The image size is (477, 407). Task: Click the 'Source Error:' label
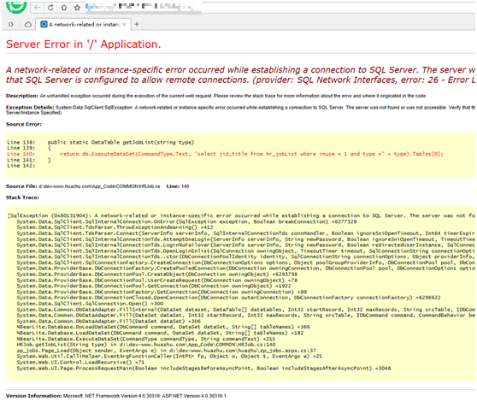[x=24, y=124]
